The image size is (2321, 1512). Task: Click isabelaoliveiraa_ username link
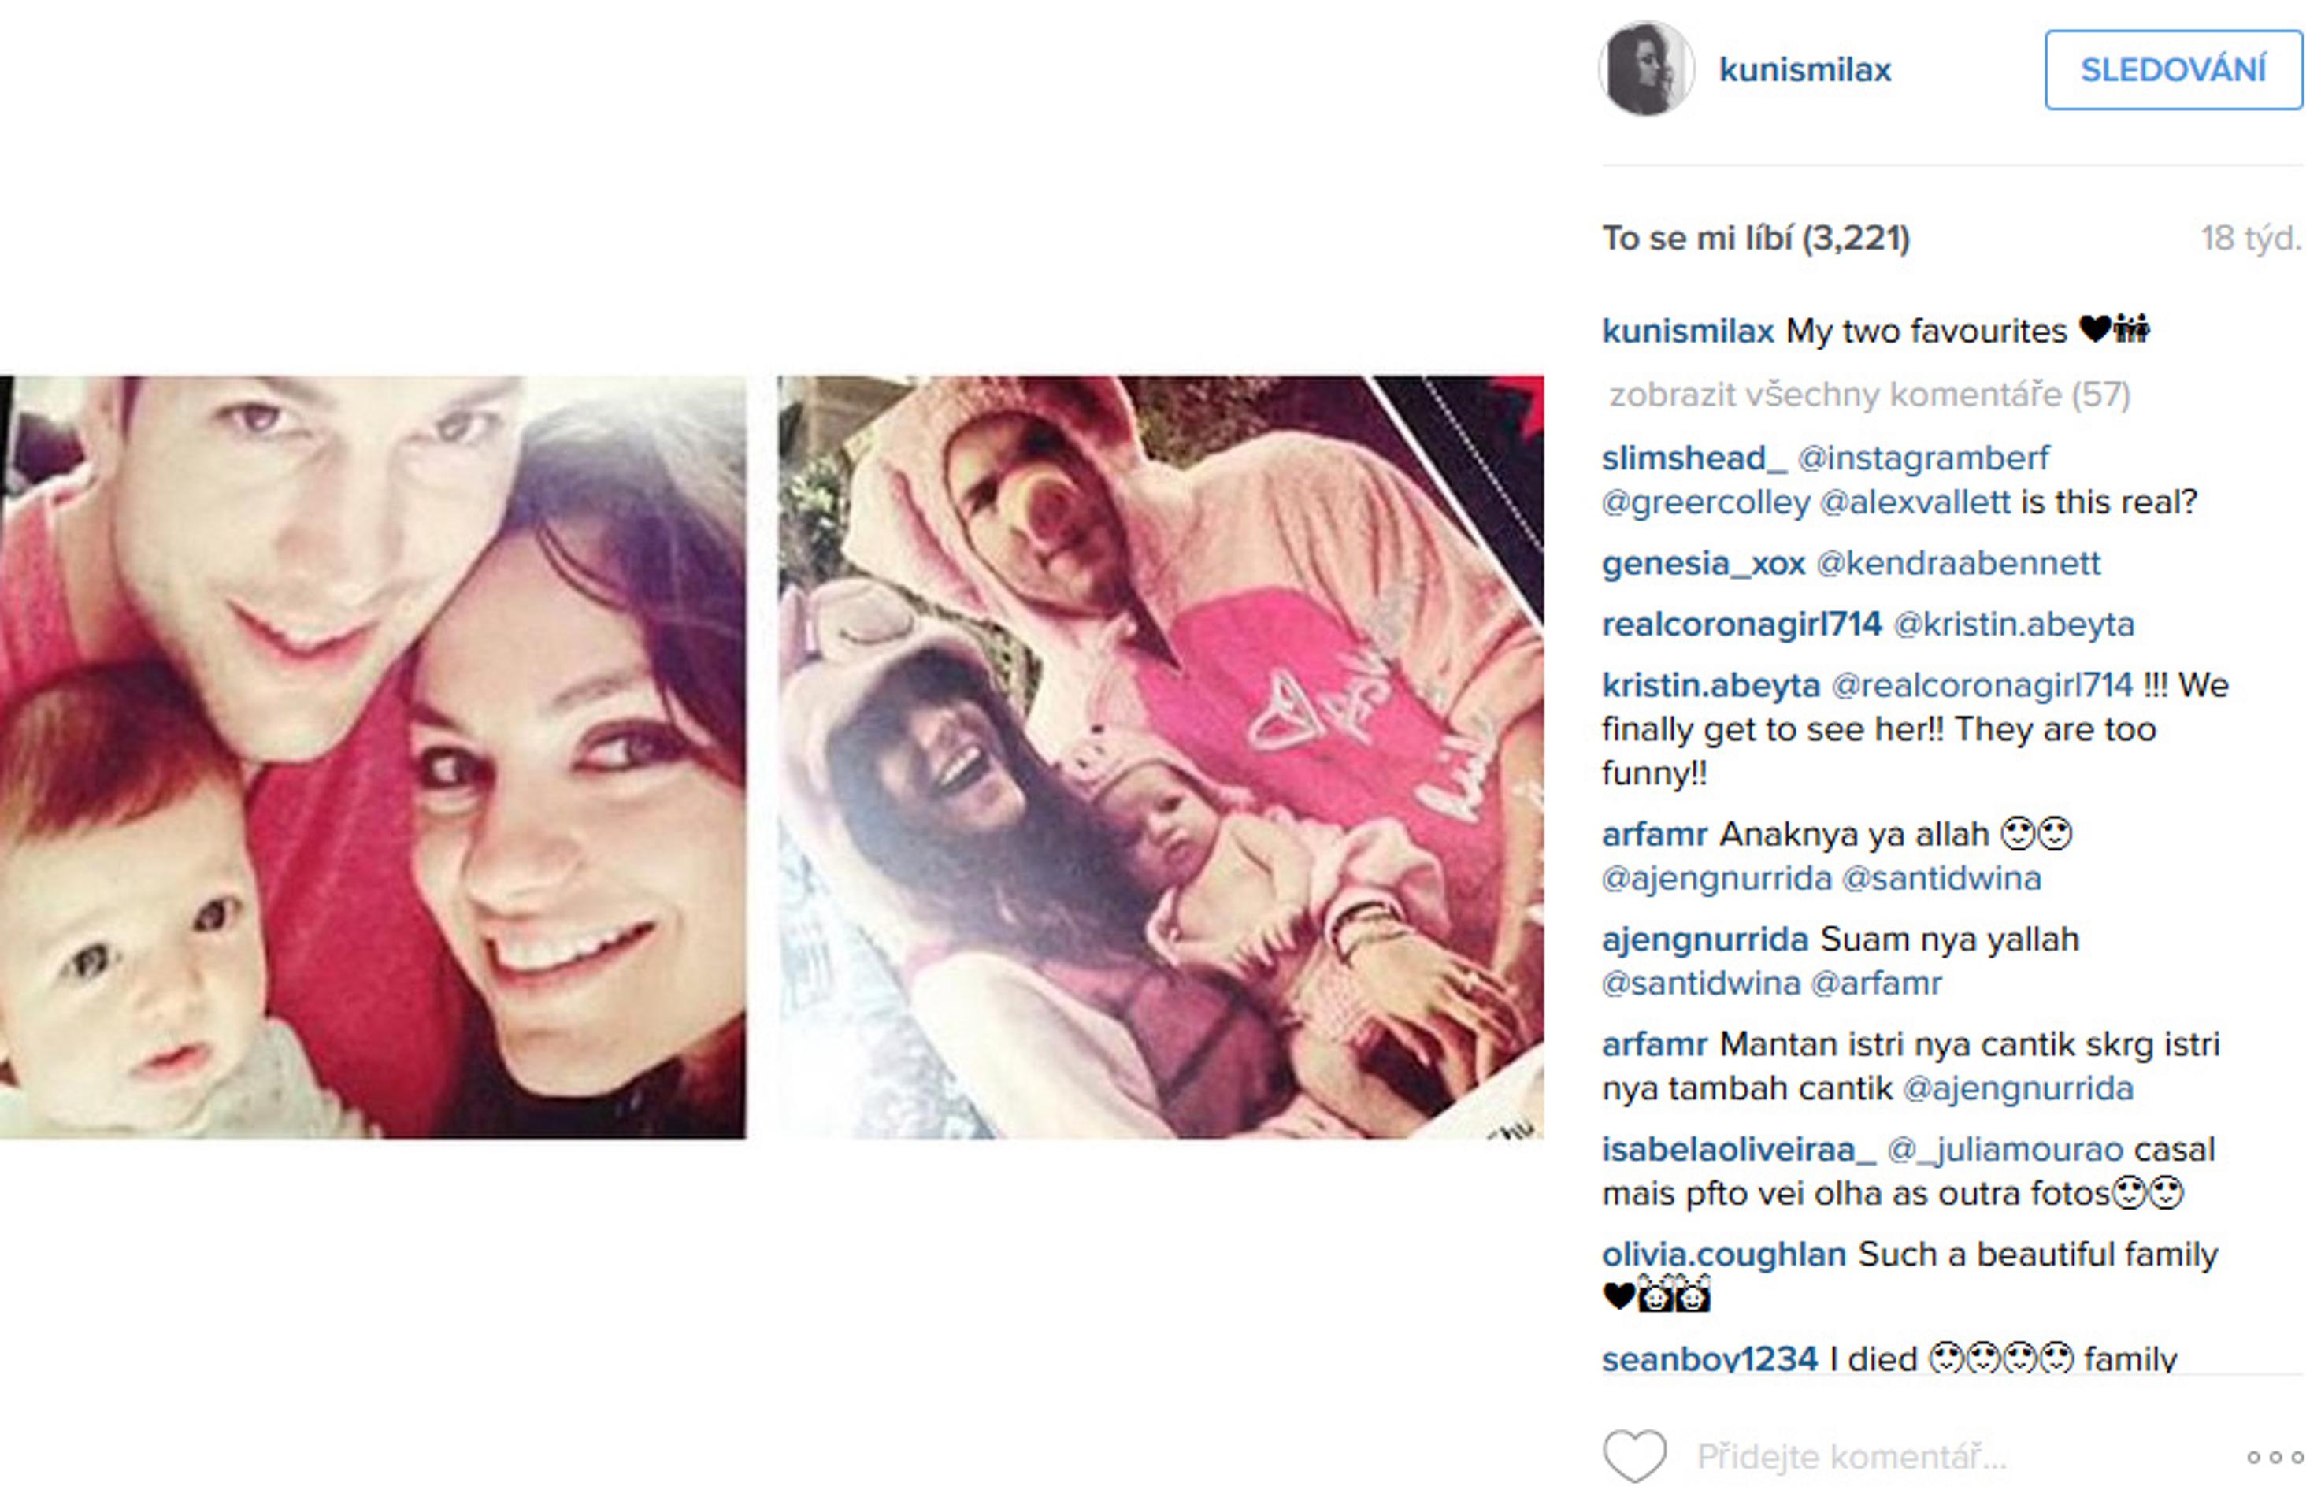[x=1739, y=1149]
